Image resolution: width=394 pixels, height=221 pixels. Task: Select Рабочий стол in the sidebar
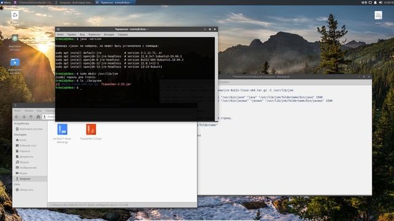(30, 145)
